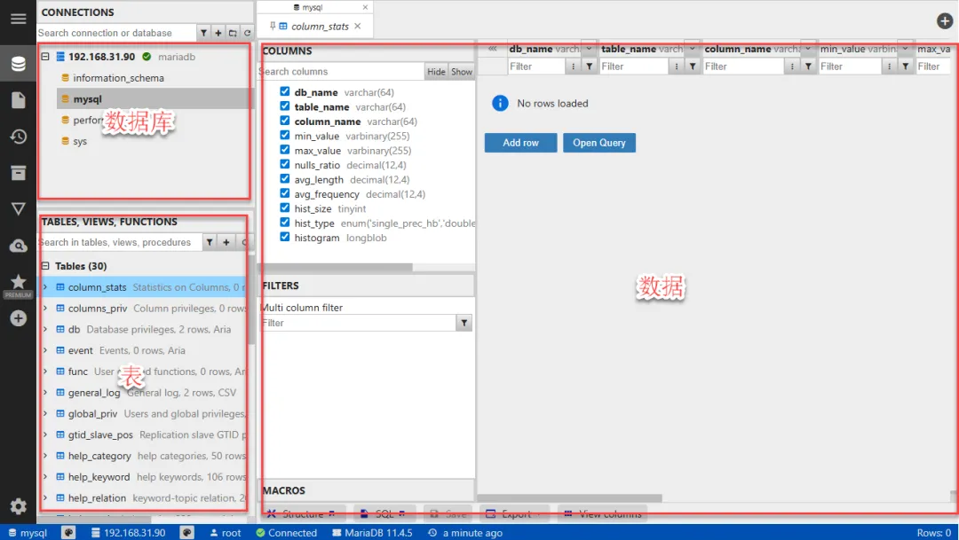Screen dimensions: 959x540
Task: Collapse the Tables (30) group
Action: pyautogui.click(x=45, y=266)
